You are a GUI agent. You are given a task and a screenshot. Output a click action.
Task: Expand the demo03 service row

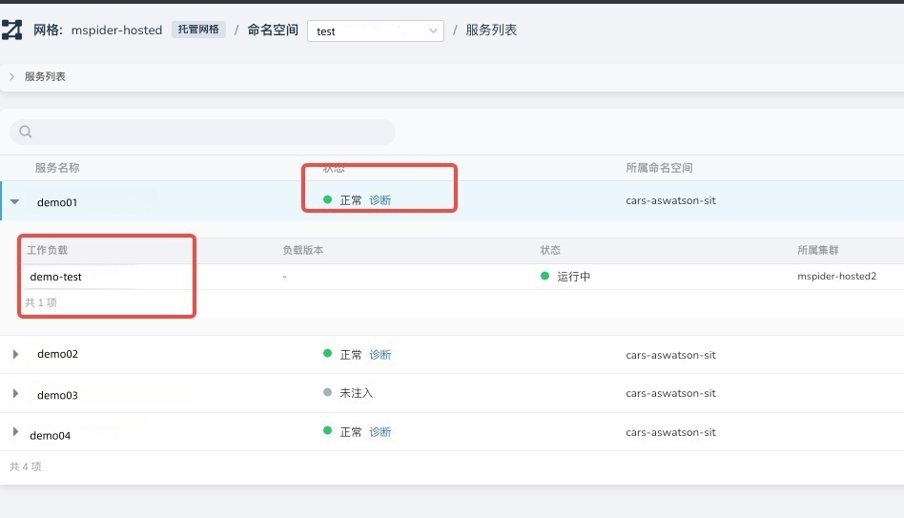15,394
